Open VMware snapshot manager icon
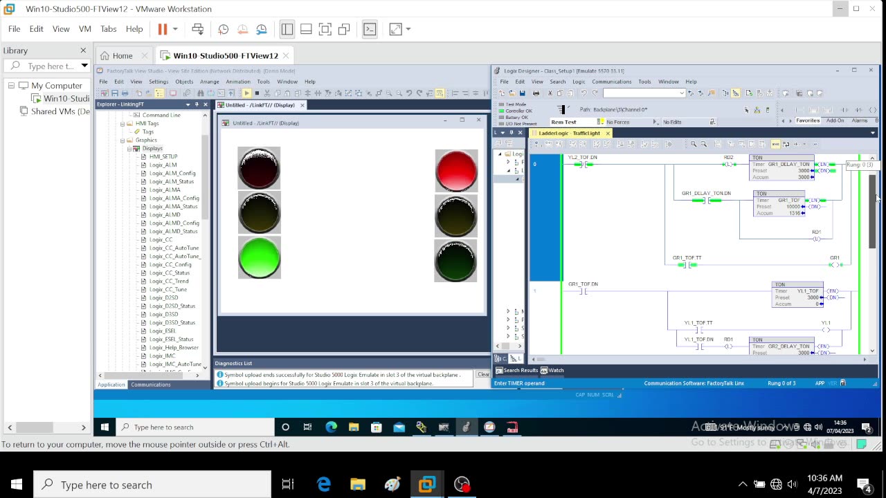The image size is (886, 498). coord(262,29)
